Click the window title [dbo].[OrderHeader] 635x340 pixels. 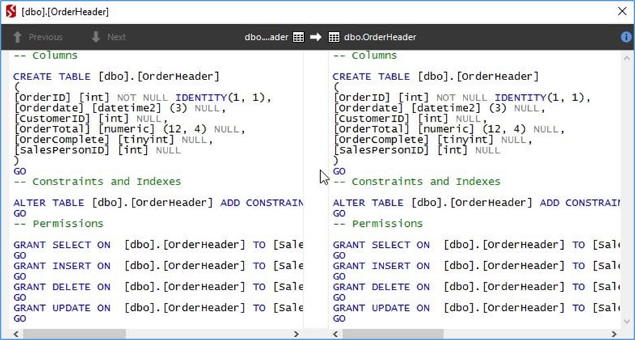coord(65,12)
